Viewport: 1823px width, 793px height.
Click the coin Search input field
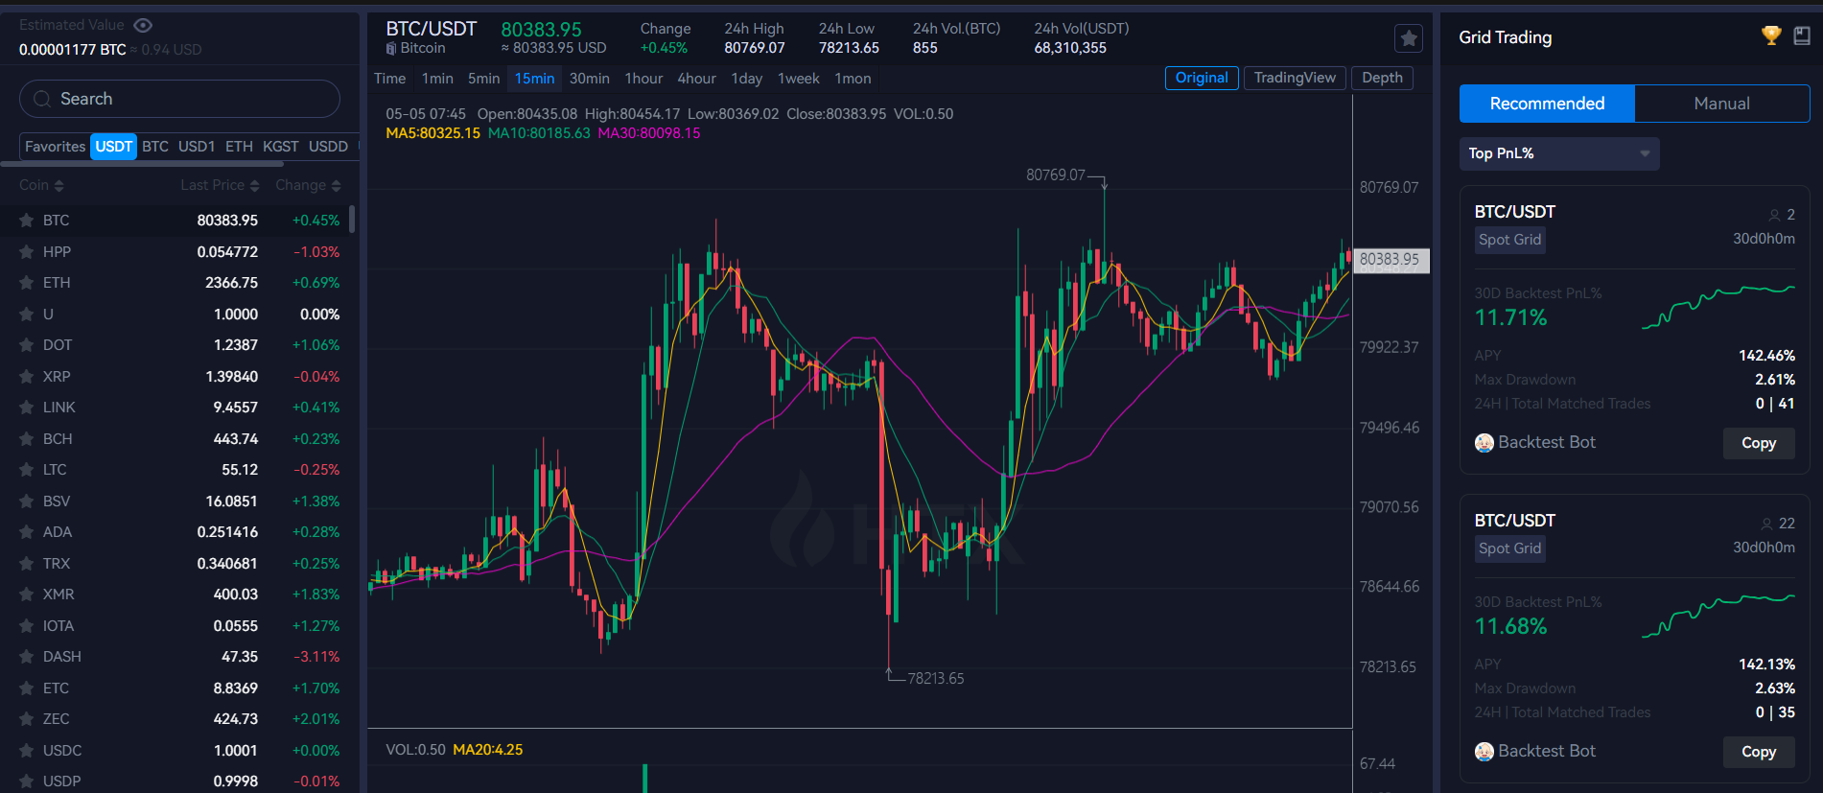tap(180, 99)
